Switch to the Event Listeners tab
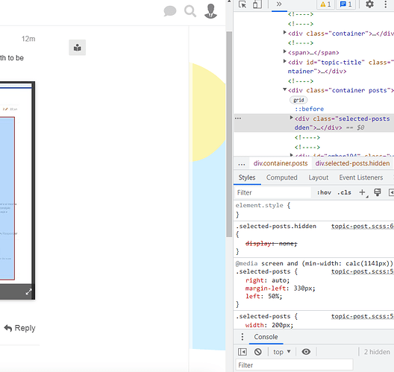 pyautogui.click(x=361, y=177)
